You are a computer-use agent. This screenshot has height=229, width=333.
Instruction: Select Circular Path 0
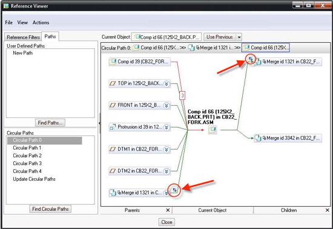tap(44, 140)
